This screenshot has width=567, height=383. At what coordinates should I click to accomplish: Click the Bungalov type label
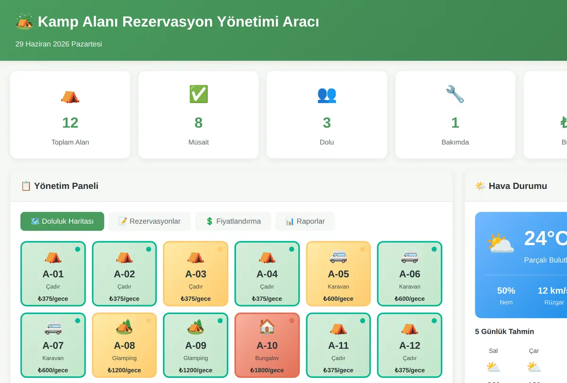point(267,358)
